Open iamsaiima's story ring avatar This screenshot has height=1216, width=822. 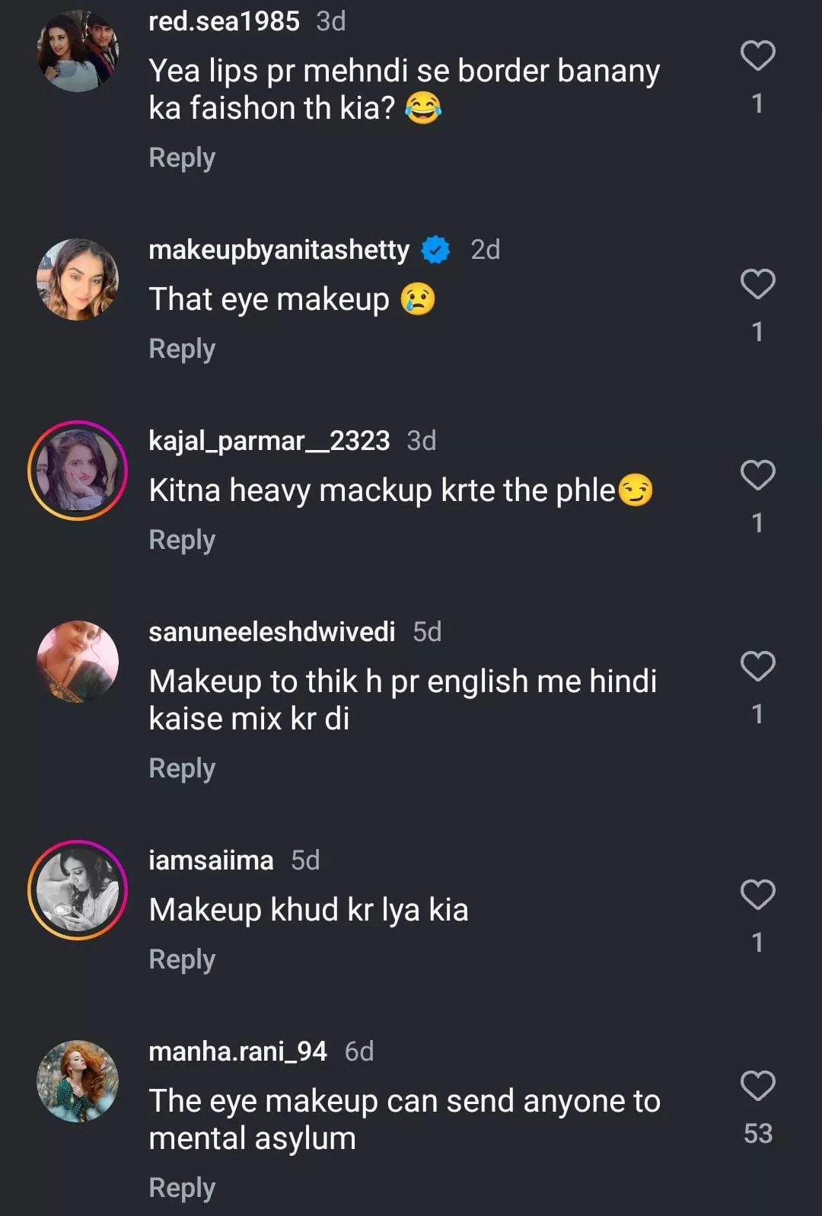tap(78, 890)
